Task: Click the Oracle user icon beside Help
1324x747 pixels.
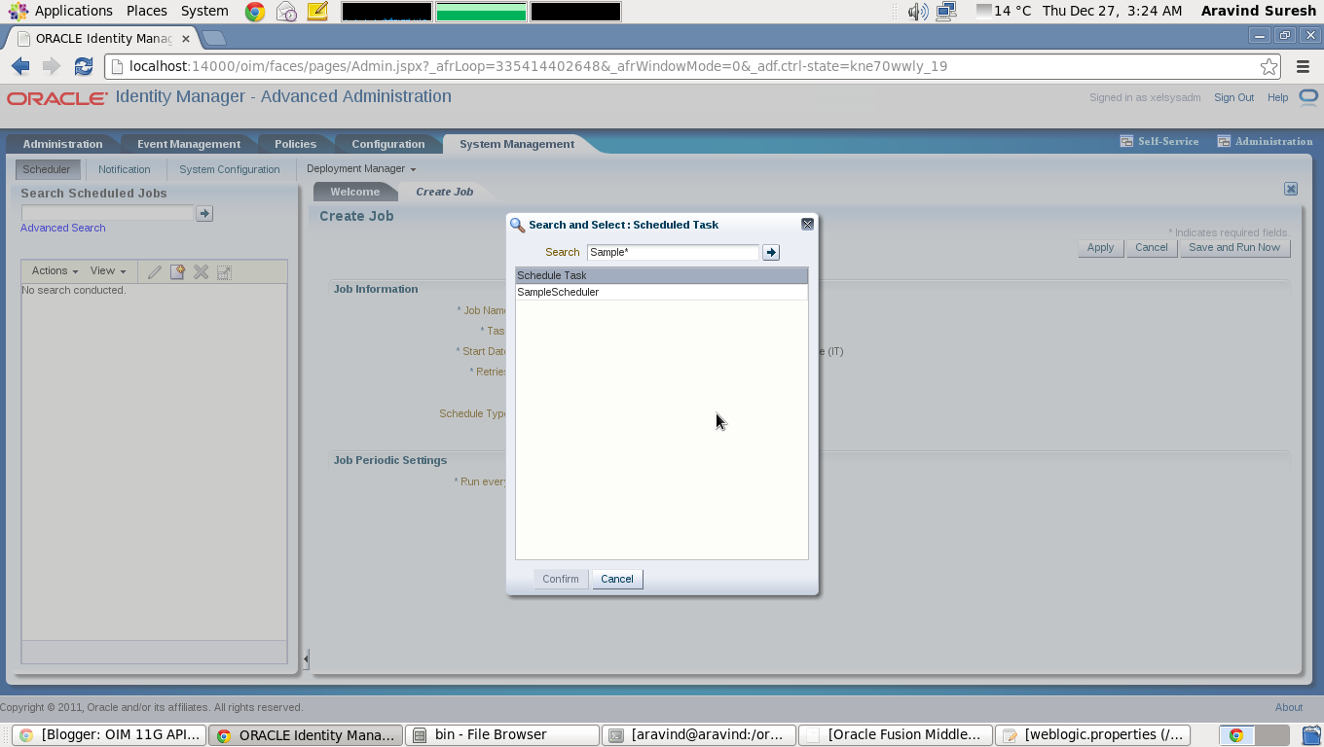Action: coord(1308,96)
